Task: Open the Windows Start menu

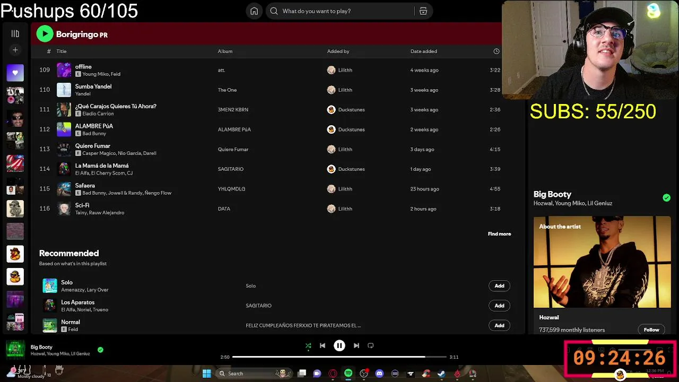Action: (x=206, y=374)
